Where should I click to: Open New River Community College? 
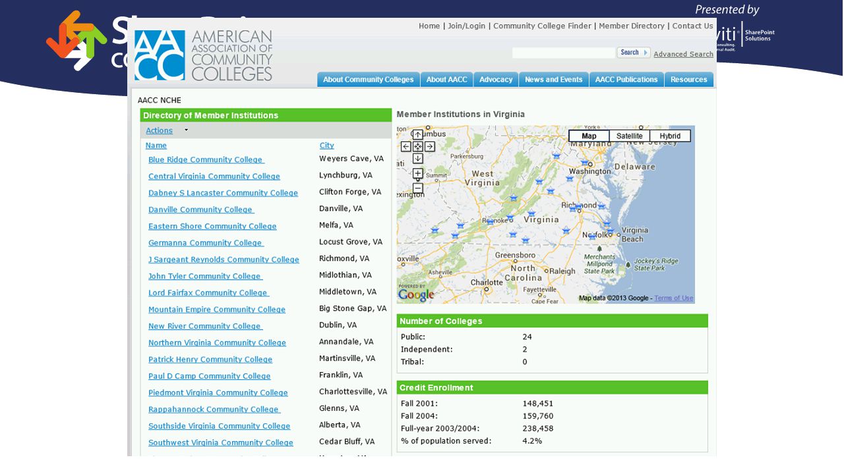pos(206,326)
